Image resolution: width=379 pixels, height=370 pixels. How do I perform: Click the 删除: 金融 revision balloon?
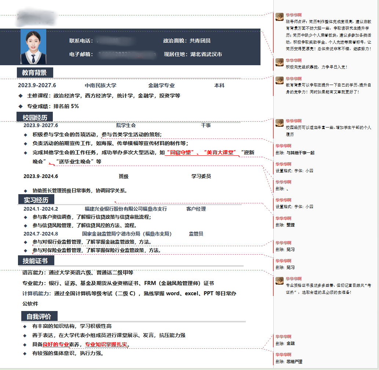(x=290, y=344)
